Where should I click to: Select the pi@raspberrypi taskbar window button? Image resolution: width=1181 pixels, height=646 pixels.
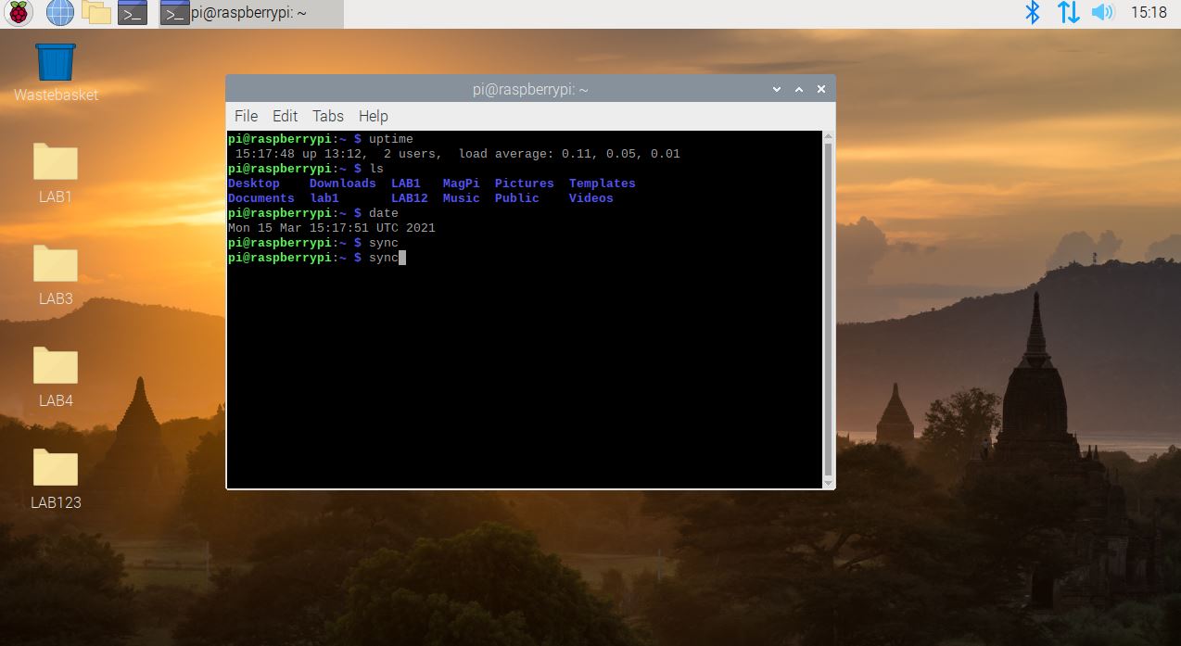pyautogui.click(x=236, y=12)
